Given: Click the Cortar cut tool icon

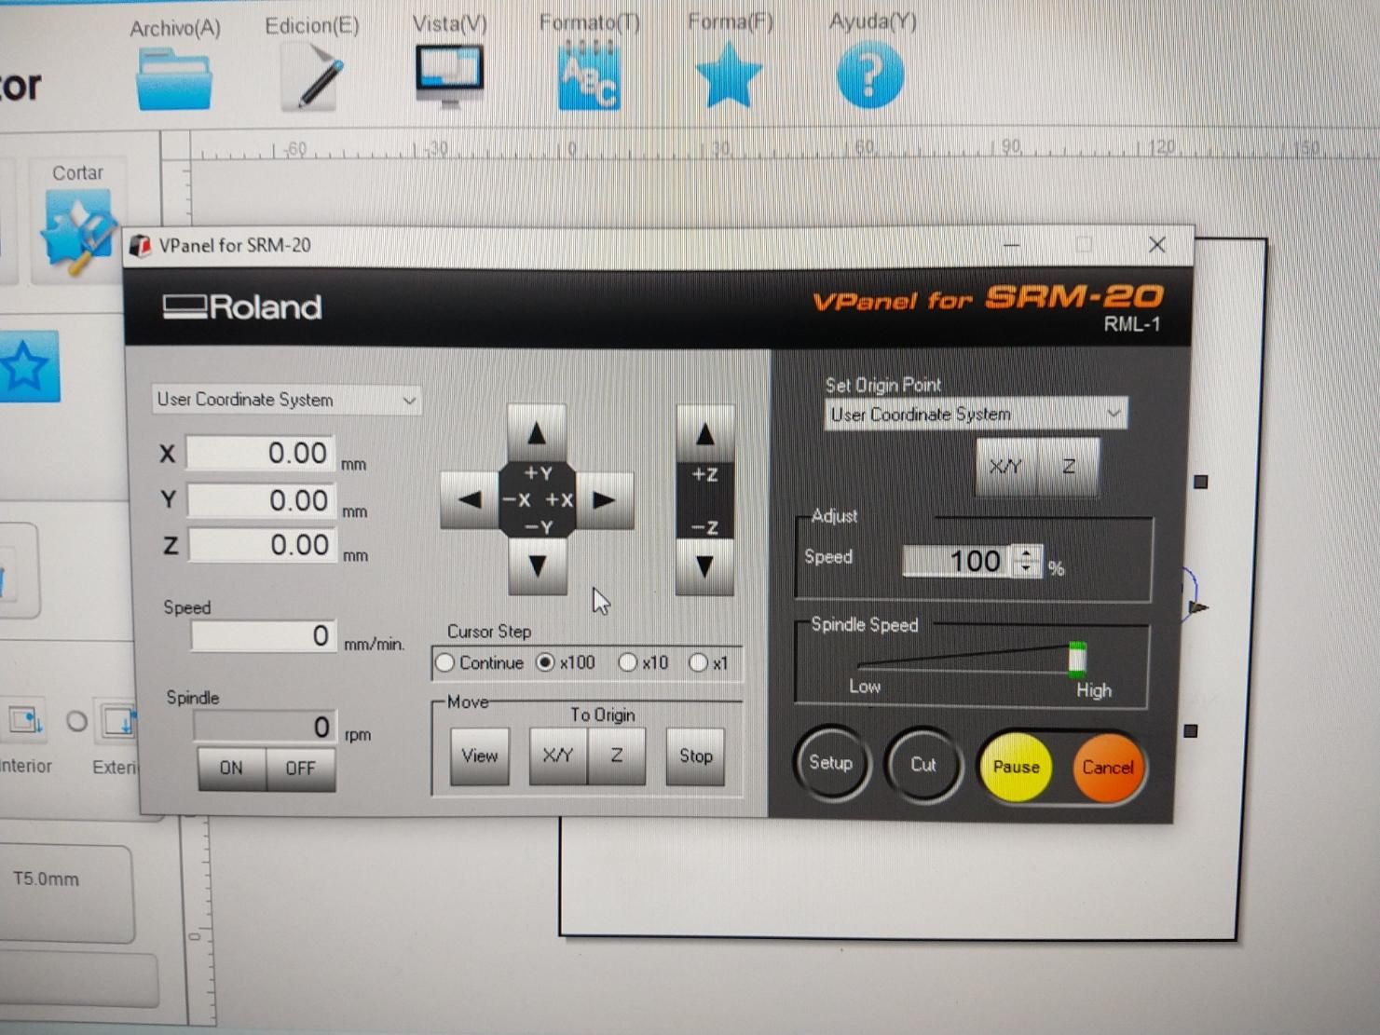Looking at the screenshot, I should point(77,233).
